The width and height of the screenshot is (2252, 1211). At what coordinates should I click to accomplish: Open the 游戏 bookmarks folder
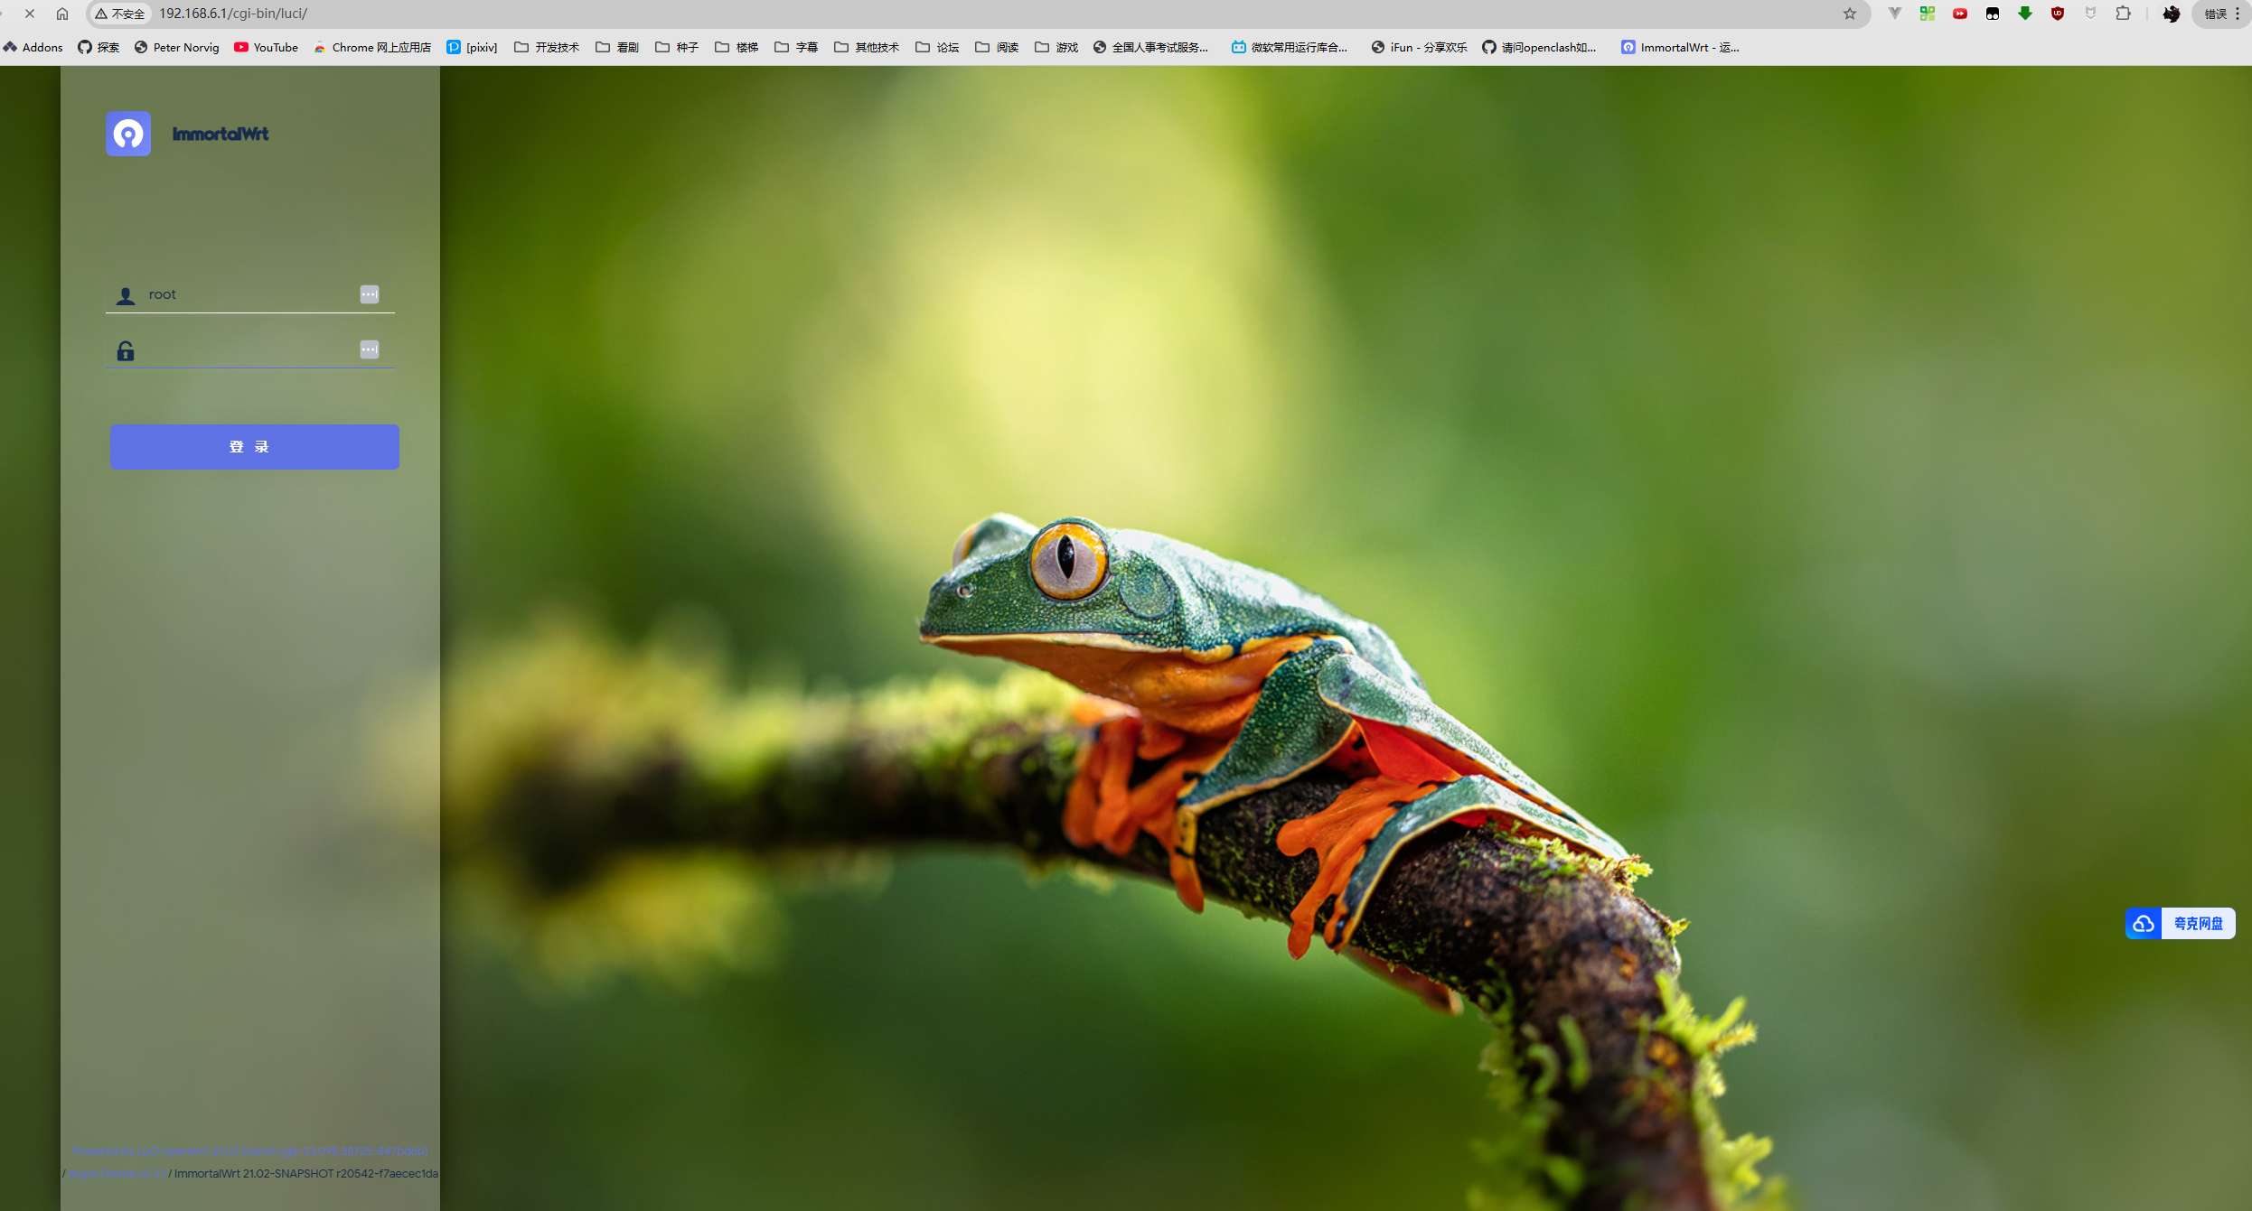point(1056,47)
